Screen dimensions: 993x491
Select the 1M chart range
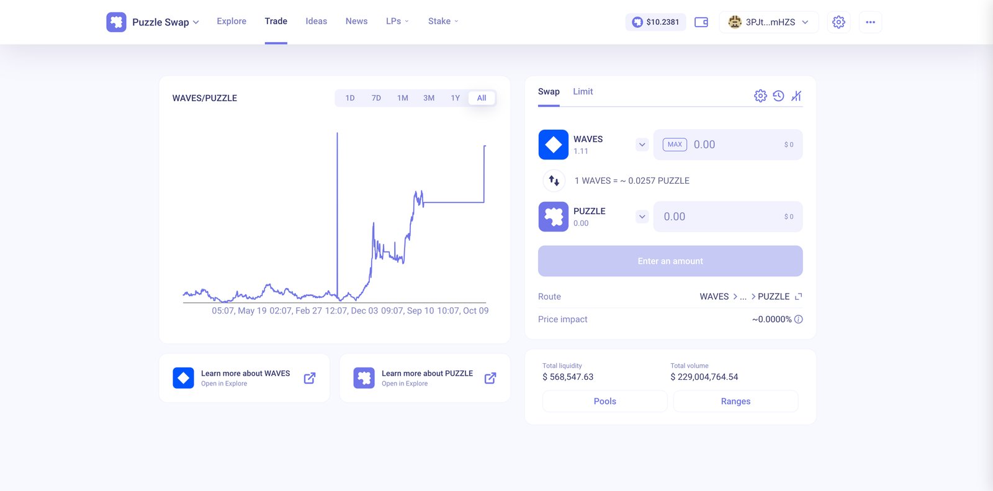[403, 98]
